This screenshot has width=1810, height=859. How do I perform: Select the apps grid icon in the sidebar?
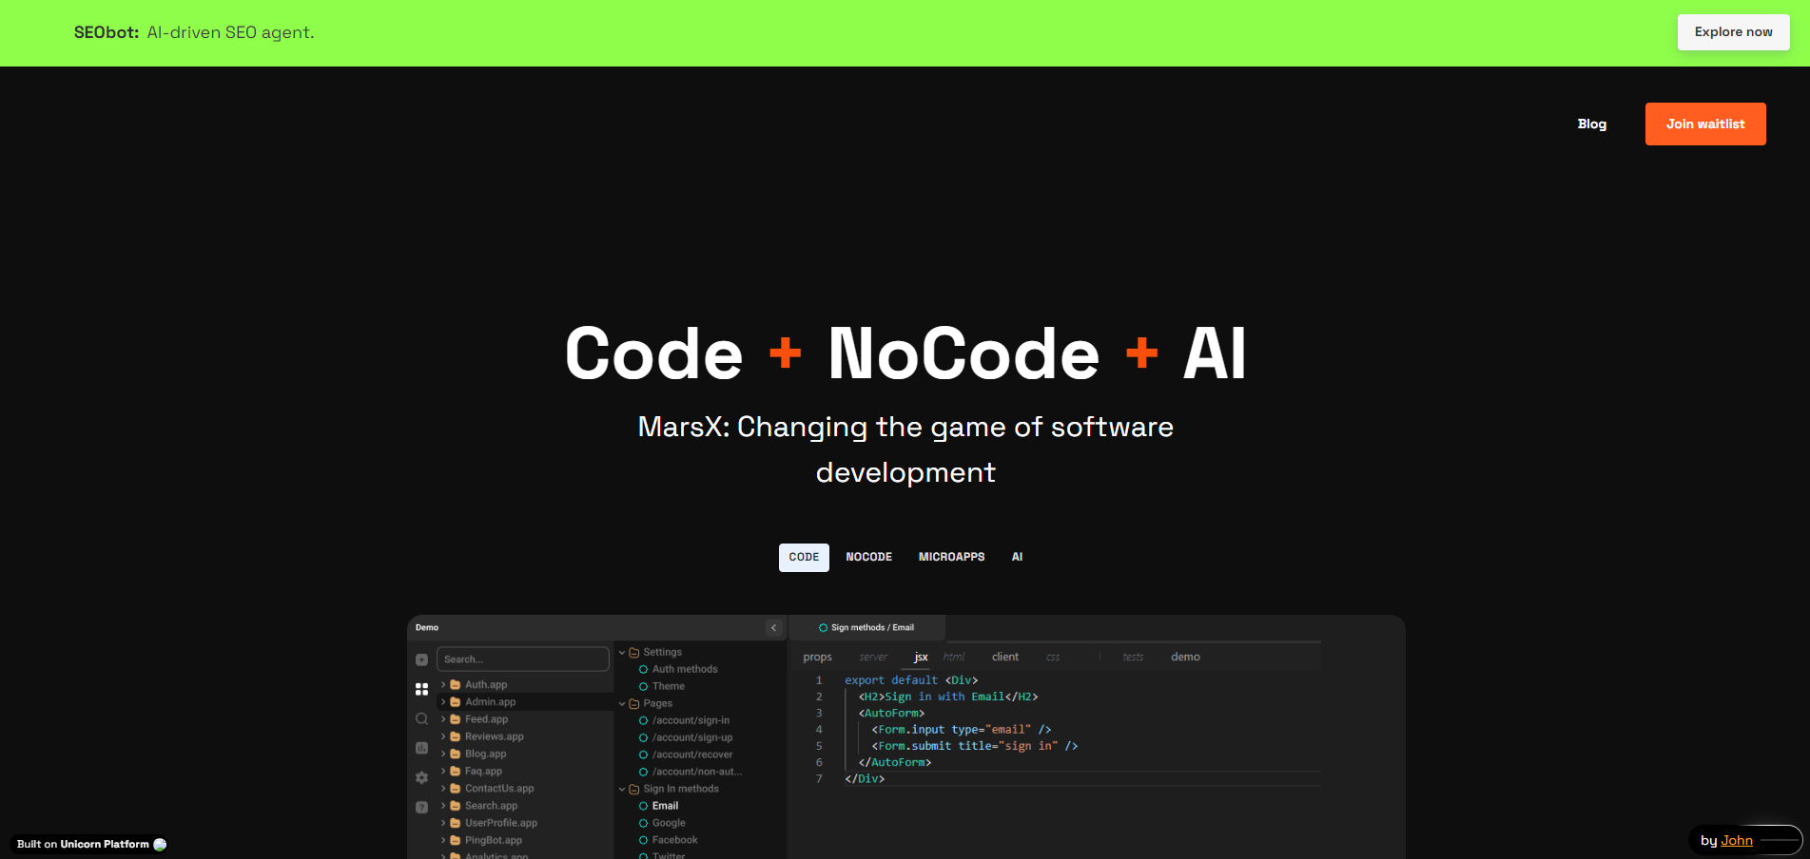pyautogui.click(x=421, y=689)
